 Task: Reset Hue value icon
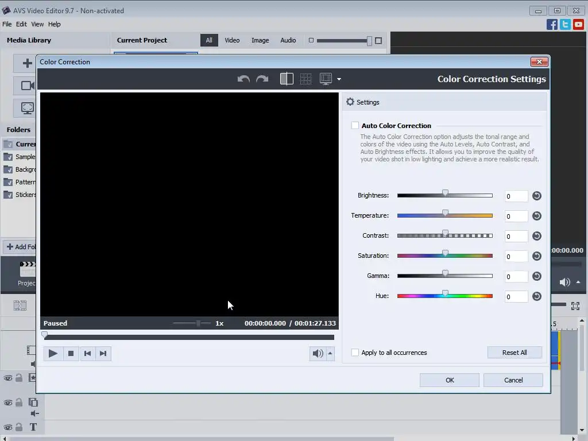pos(537,296)
